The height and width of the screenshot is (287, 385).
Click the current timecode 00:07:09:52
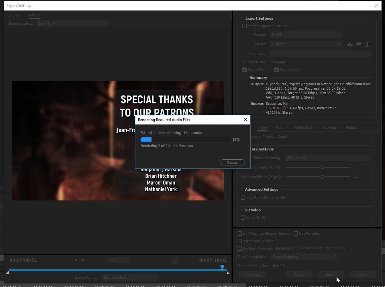(23, 260)
